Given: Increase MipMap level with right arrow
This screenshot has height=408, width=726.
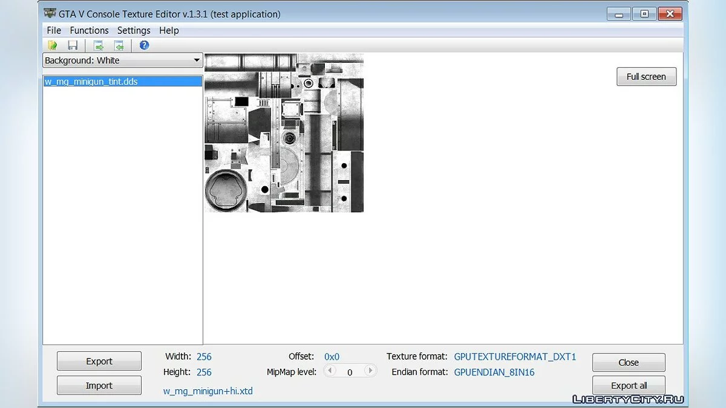Looking at the screenshot, I should click(x=370, y=371).
